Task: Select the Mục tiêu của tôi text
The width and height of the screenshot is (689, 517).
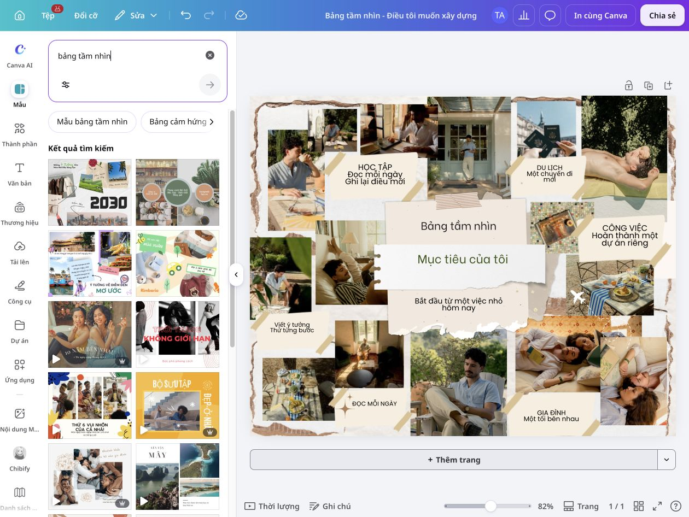Action: coord(463,259)
